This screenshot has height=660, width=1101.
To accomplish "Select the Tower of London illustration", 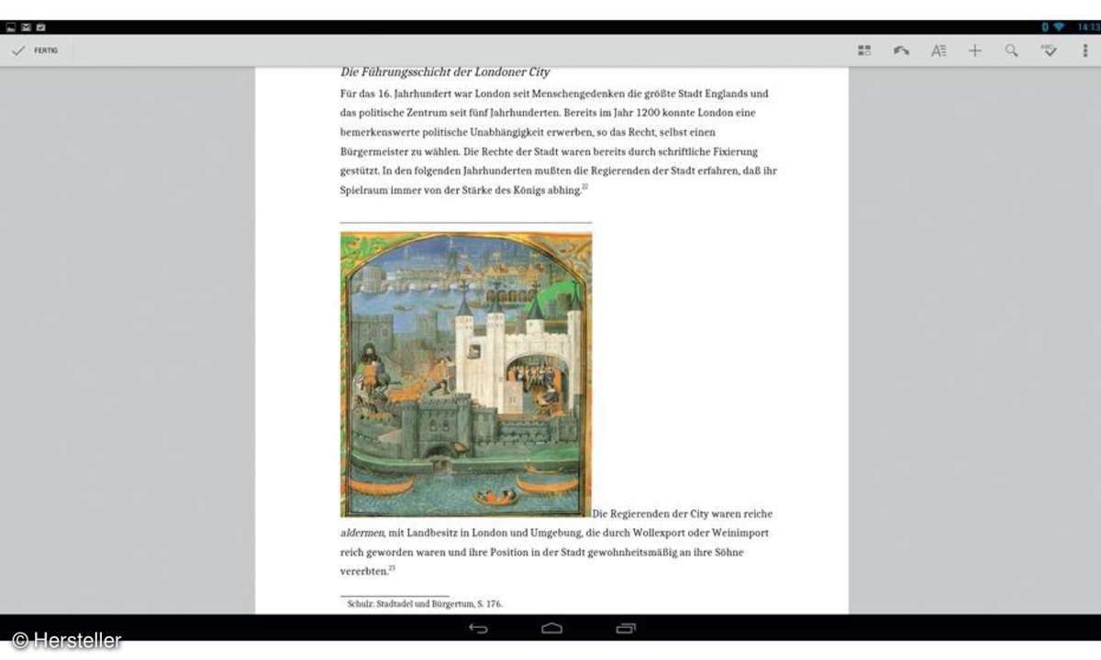I will tap(466, 374).
